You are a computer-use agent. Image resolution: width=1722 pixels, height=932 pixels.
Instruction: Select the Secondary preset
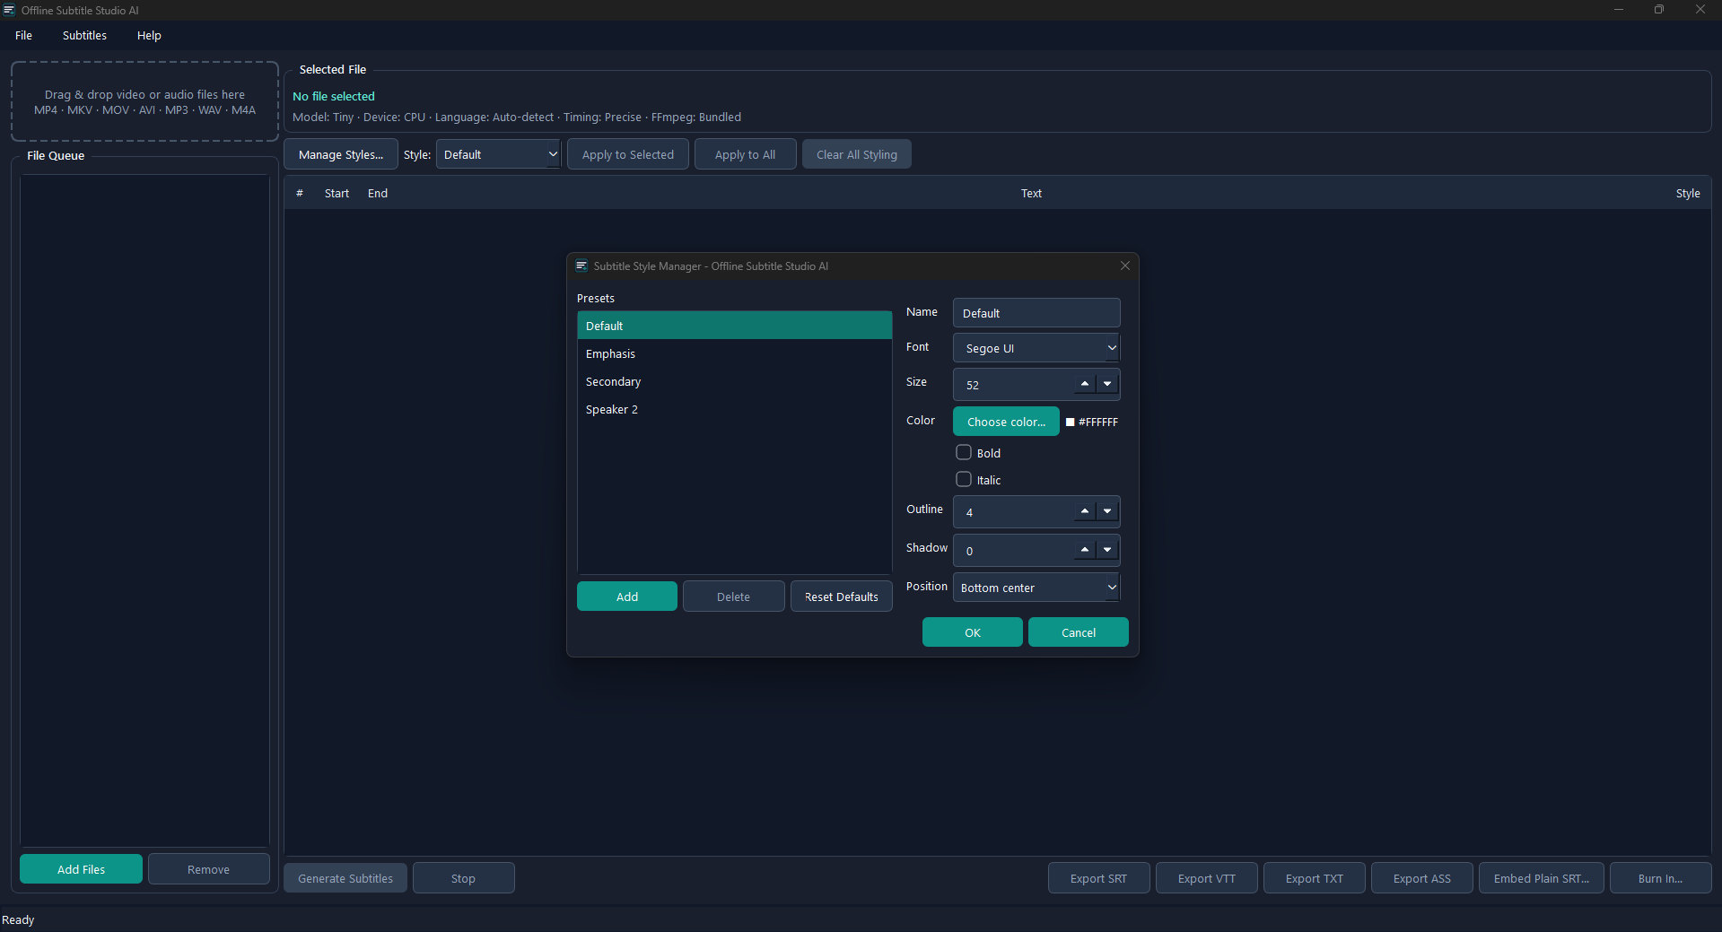734,381
